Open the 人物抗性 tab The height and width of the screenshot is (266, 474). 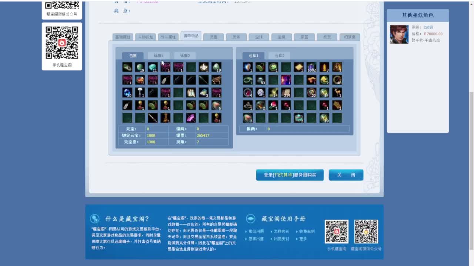click(x=146, y=37)
